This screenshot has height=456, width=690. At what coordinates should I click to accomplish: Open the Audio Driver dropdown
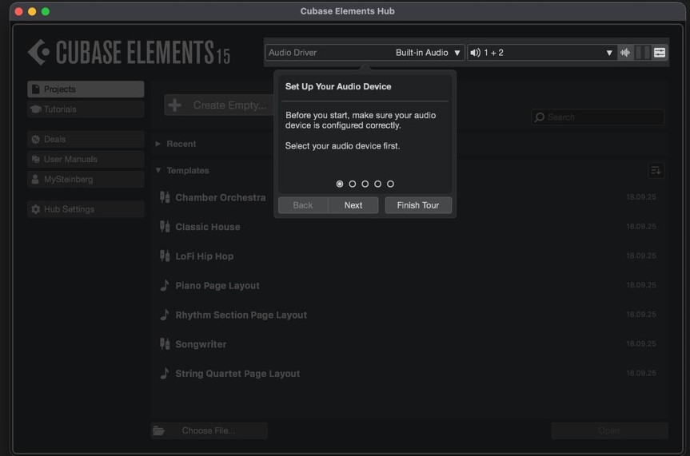point(365,53)
